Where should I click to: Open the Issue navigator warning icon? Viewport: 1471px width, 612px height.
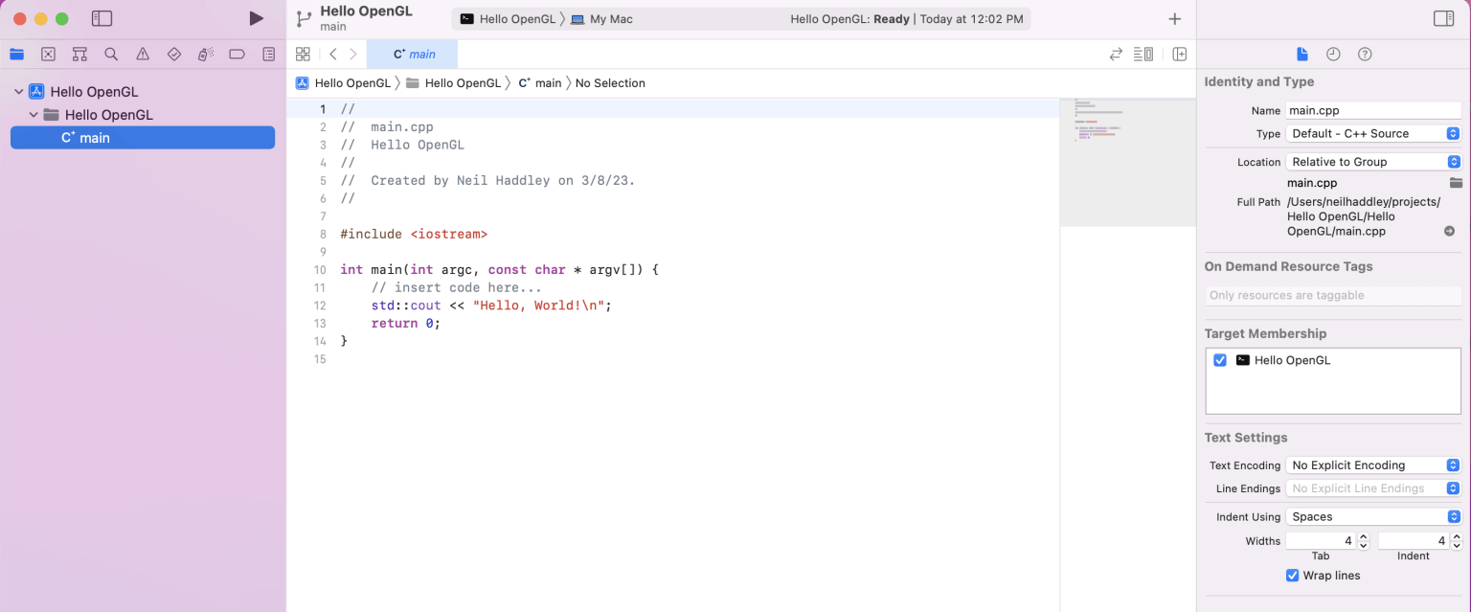[143, 55]
